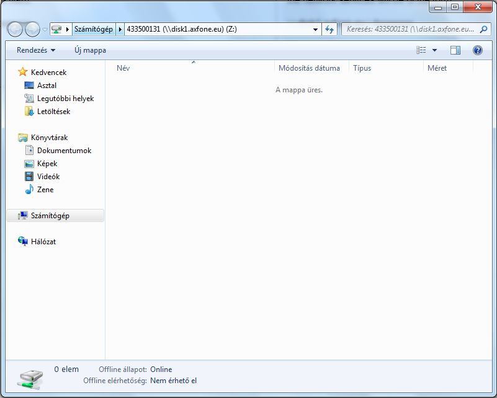
Task: Click the Back navigation arrow button
Action: [16, 29]
